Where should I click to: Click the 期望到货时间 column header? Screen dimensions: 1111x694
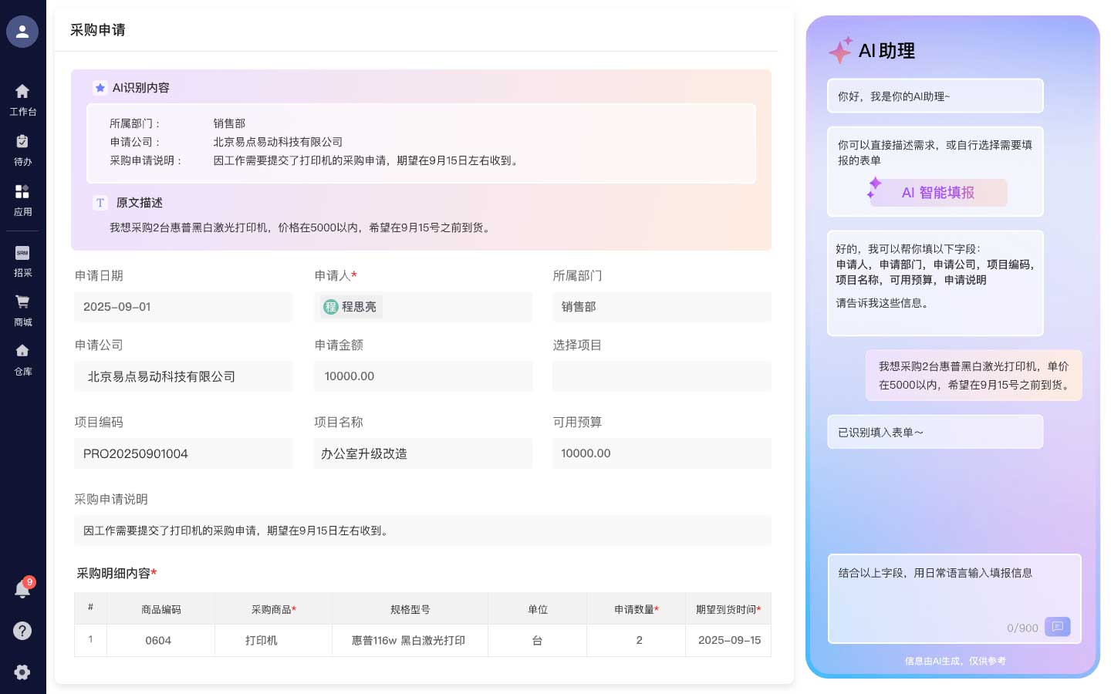(728, 609)
